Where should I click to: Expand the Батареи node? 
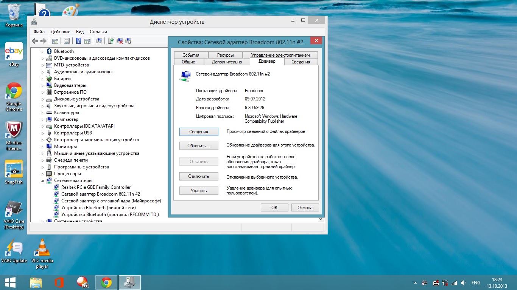click(x=43, y=79)
